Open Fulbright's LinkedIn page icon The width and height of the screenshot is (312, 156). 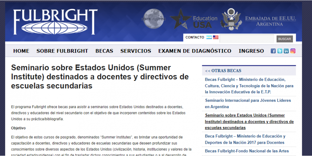coord(286,51)
